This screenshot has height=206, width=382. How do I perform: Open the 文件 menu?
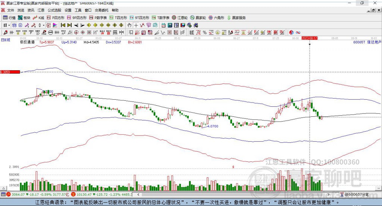point(10,10)
